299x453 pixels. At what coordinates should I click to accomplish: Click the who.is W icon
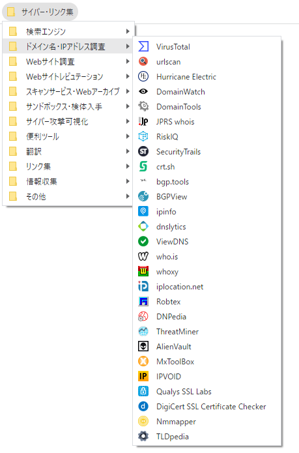143,257
